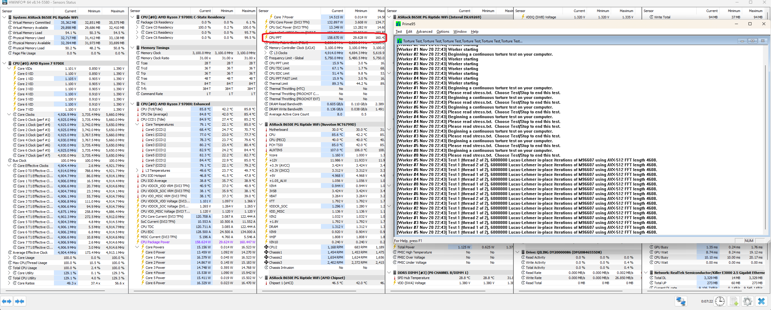771x310 pixels.
Task: Click the chip icon beside Memory Timings header
Action: [138, 48]
